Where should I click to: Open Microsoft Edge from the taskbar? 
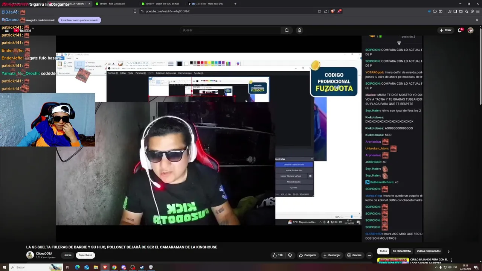click(77, 267)
